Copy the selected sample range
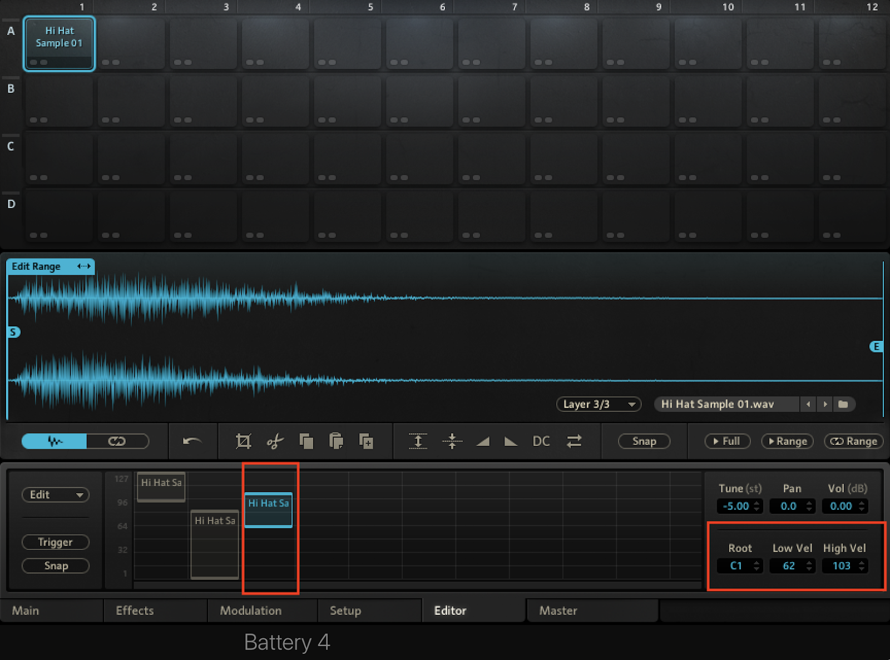890x660 pixels. 306,441
